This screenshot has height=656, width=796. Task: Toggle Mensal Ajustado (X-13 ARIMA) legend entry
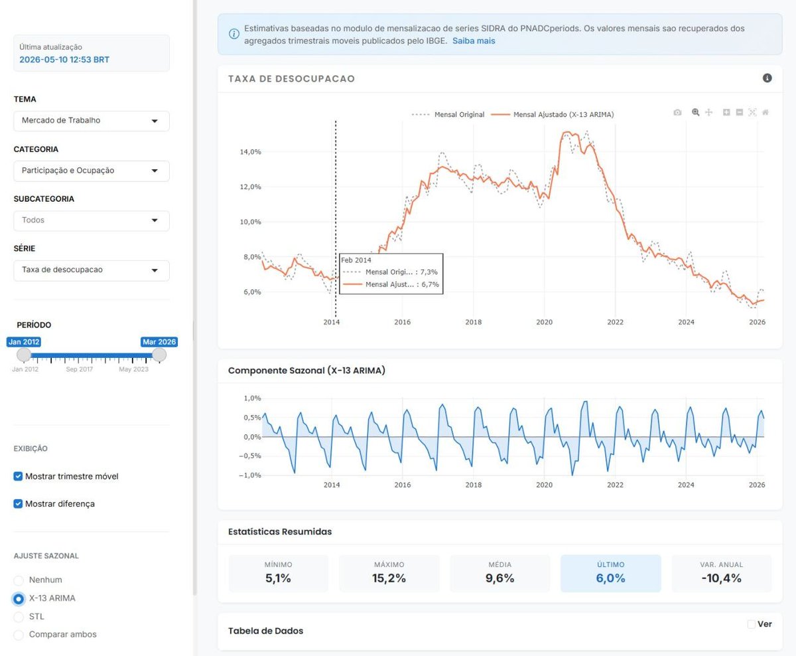[x=554, y=114]
